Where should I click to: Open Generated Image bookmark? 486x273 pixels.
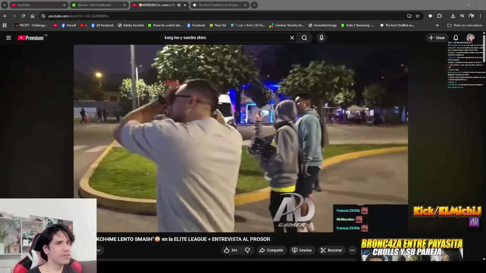click(x=322, y=25)
